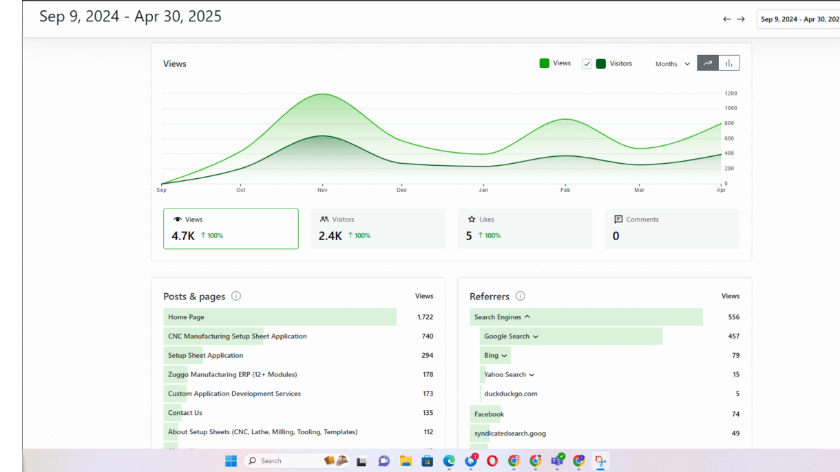Screen dimensions: 840x472
Task: Select the line chart view icon
Action: point(708,63)
